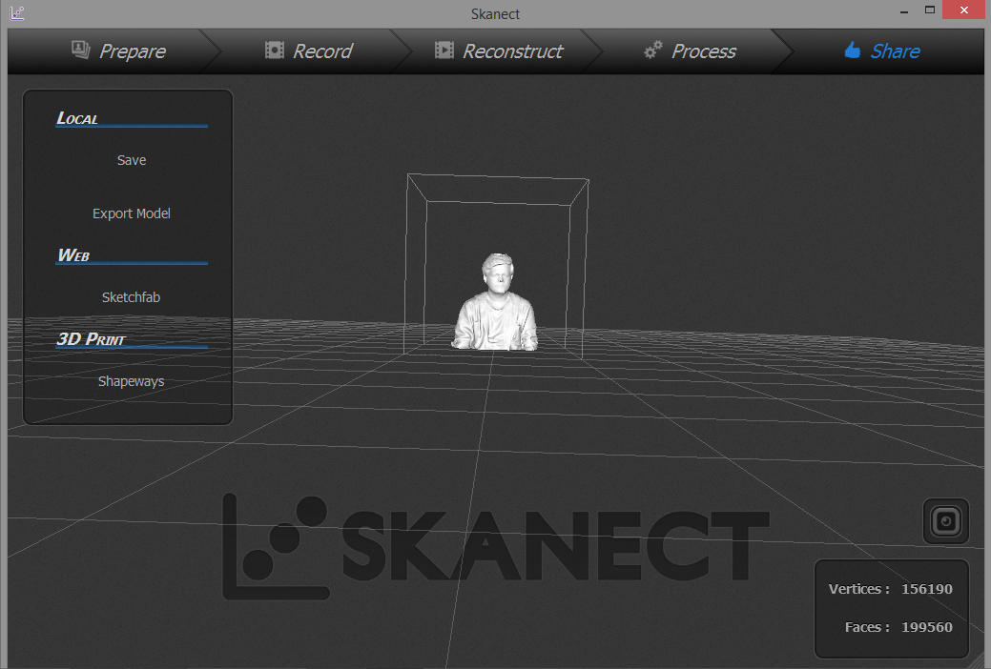The height and width of the screenshot is (669, 991).
Task: Upload to Sketchfab
Action: tap(131, 297)
